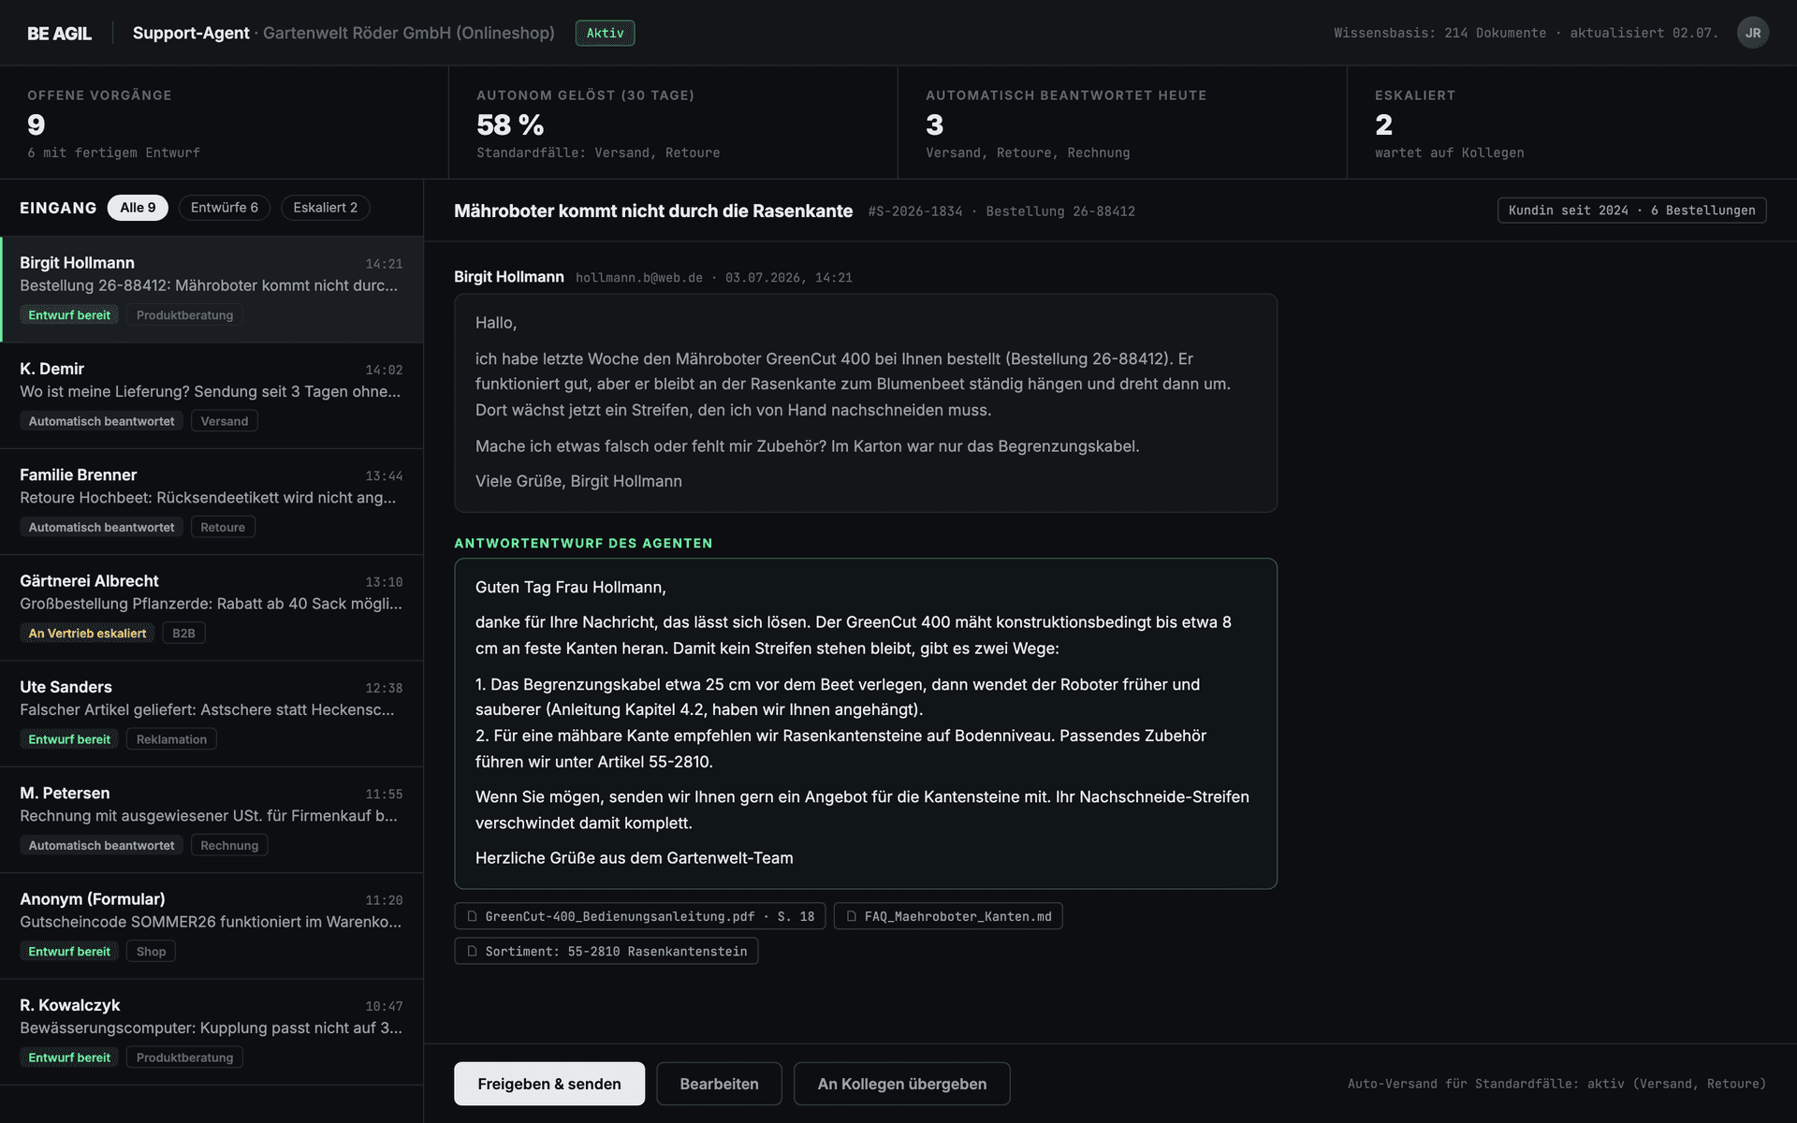Open M. Petersen invoice request

point(212,820)
